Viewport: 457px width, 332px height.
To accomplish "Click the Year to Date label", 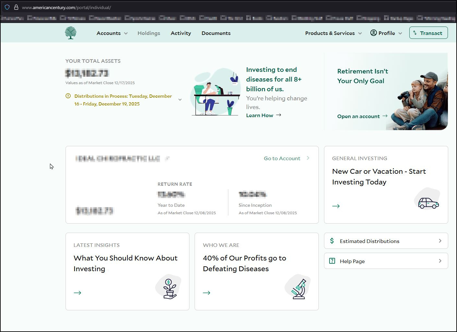I will tap(171, 205).
